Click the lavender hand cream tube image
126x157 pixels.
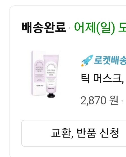click(51, 76)
